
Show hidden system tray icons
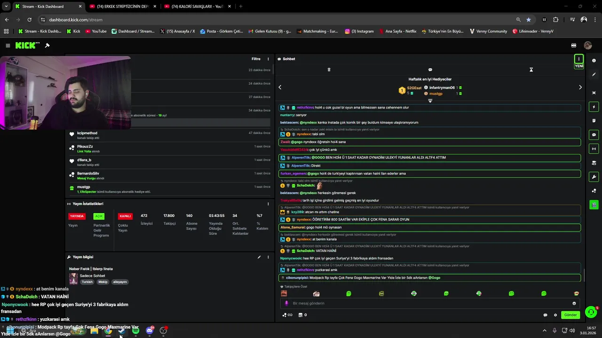545,330
